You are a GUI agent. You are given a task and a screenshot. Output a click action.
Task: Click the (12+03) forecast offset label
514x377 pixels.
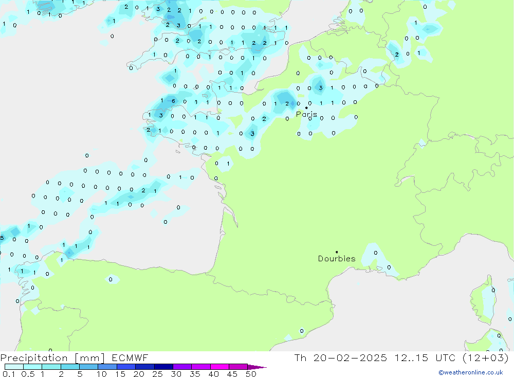(486, 358)
